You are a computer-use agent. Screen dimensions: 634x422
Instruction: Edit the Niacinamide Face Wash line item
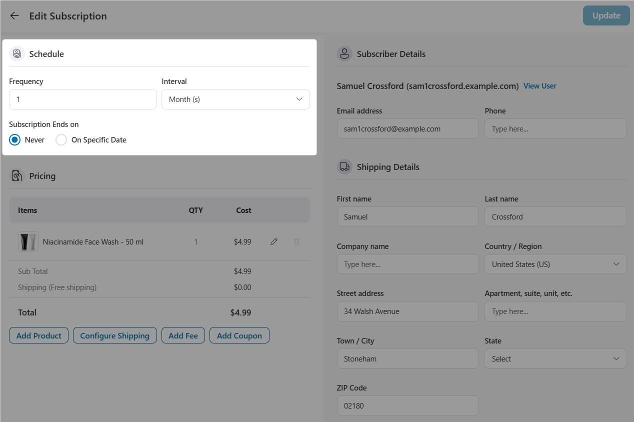[x=274, y=241]
